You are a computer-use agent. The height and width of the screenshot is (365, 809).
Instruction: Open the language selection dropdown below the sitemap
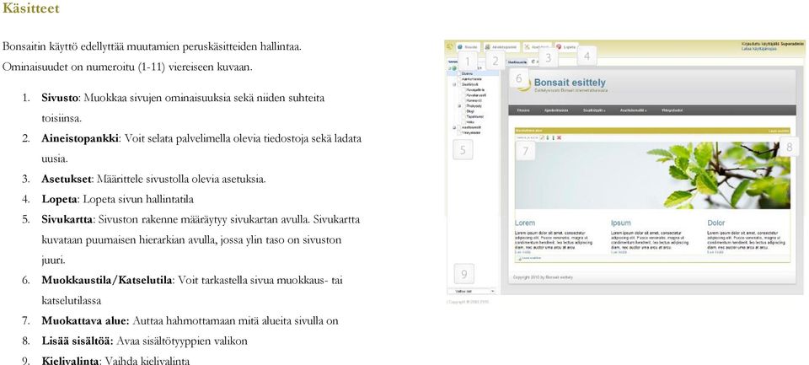[x=471, y=291]
